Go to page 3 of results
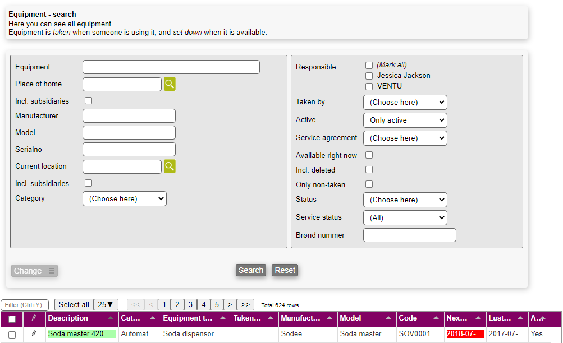The image size is (563, 343). coord(191,304)
